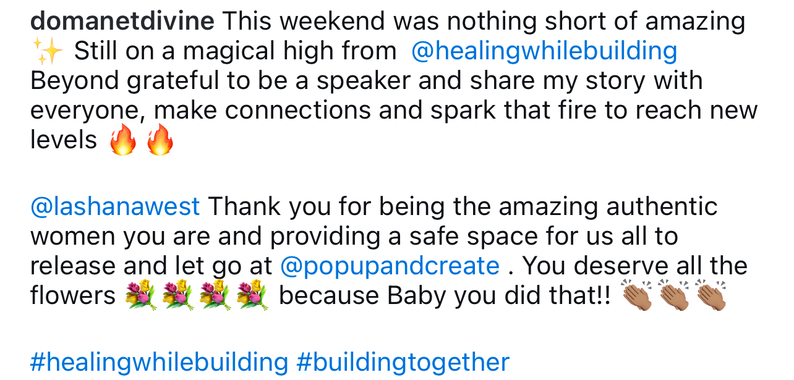
Task: Tap the first flower bouquet emoji
Action: tap(141, 295)
